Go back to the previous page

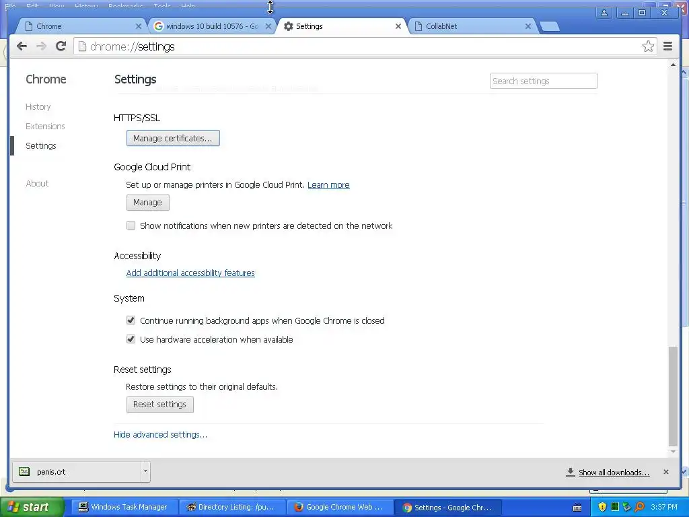tap(22, 46)
